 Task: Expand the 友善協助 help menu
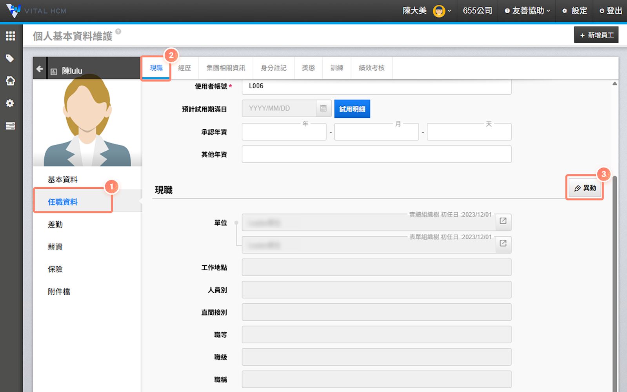pos(528,11)
